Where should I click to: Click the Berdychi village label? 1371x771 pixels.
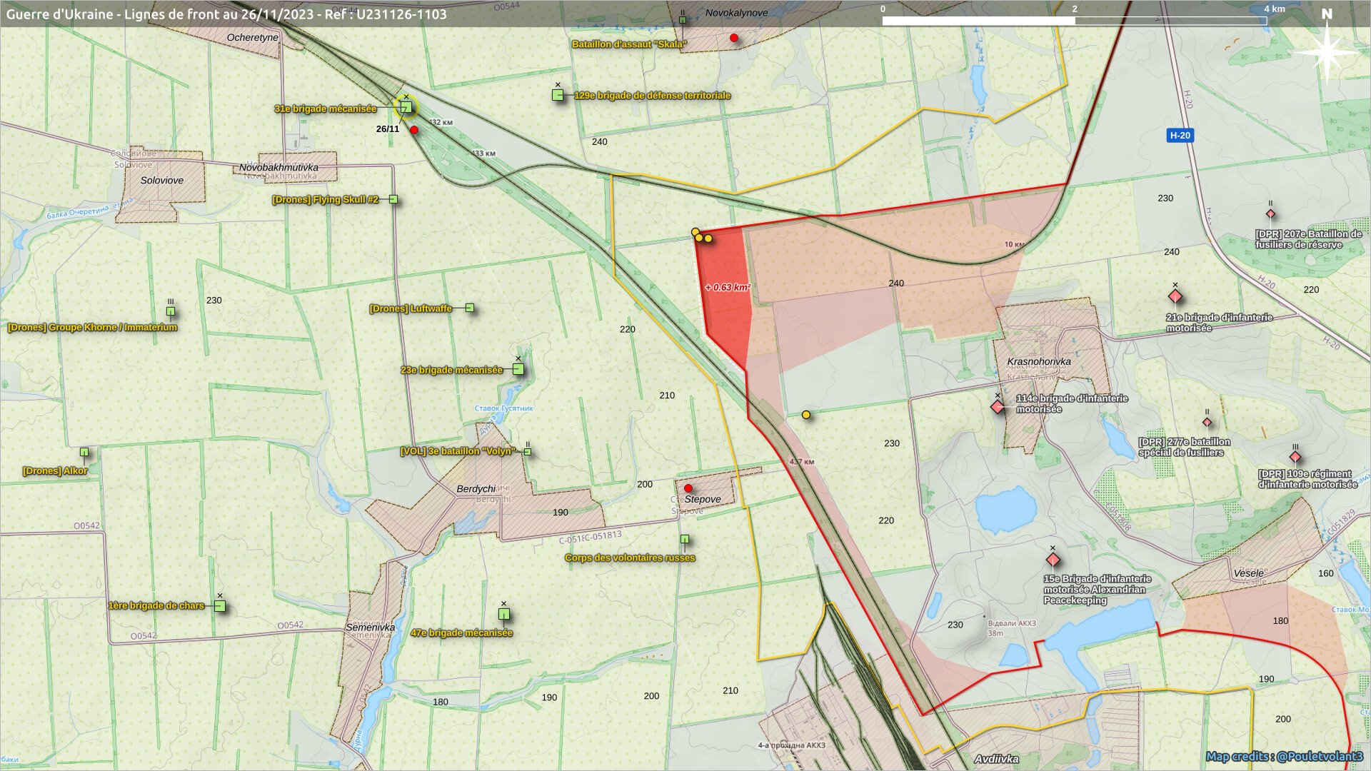click(x=476, y=489)
